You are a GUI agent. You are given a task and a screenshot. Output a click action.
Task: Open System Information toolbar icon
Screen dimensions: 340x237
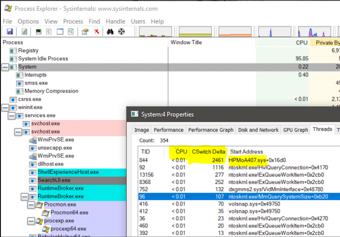tap(39, 32)
